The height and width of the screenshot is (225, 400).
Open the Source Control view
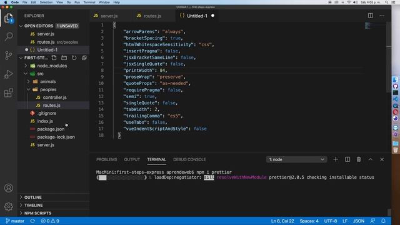pos(8,56)
